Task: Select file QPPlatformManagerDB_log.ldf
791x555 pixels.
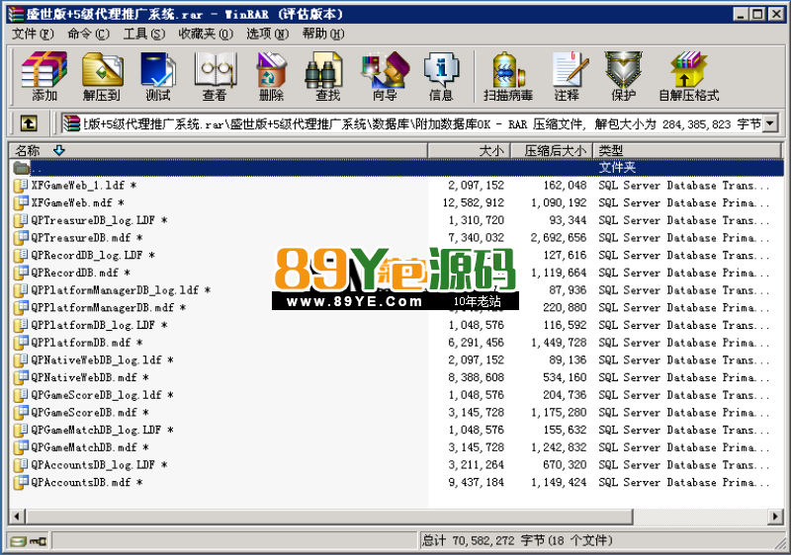Action: click(x=120, y=290)
